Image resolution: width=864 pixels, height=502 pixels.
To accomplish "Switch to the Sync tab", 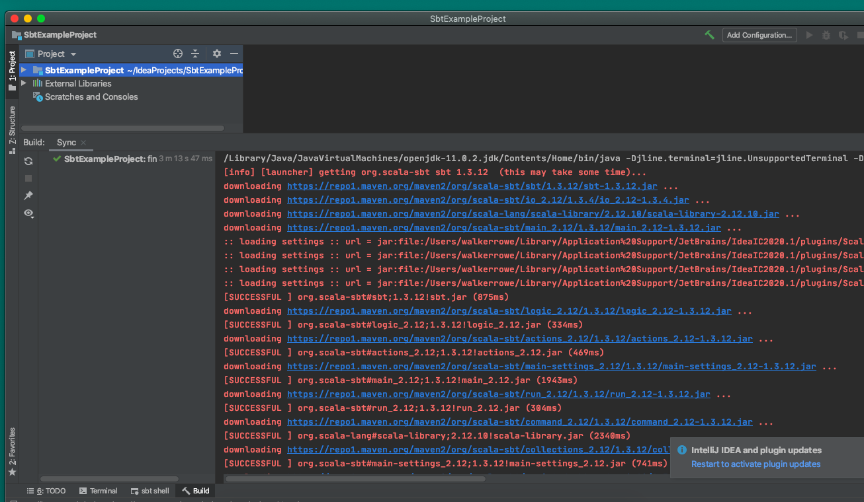I will [x=66, y=142].
